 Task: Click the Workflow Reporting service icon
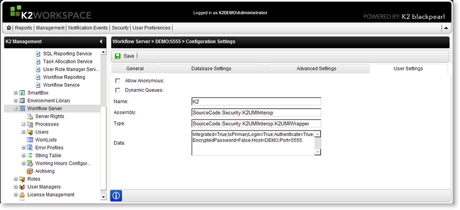pos(38,77)
